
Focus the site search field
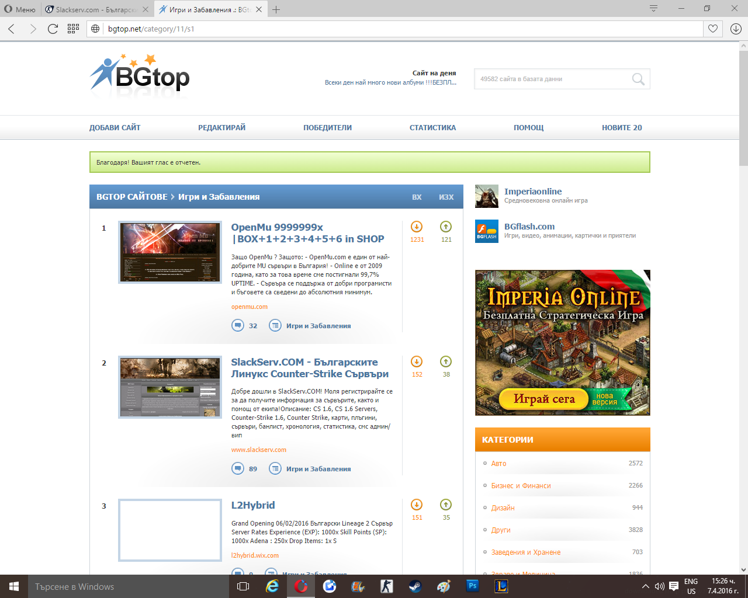click(552, 79)
